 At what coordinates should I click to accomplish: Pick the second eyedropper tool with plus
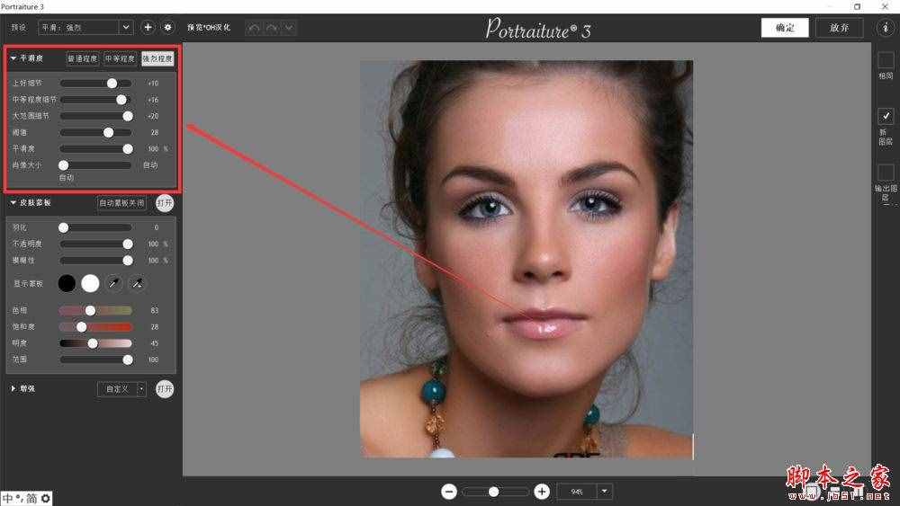[137, 283]
